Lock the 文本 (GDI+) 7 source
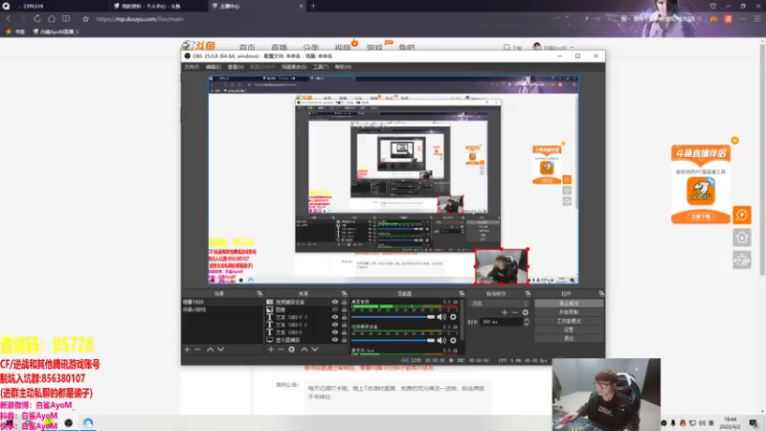Screen dimensions: 766x431 (x=344, y=317)
